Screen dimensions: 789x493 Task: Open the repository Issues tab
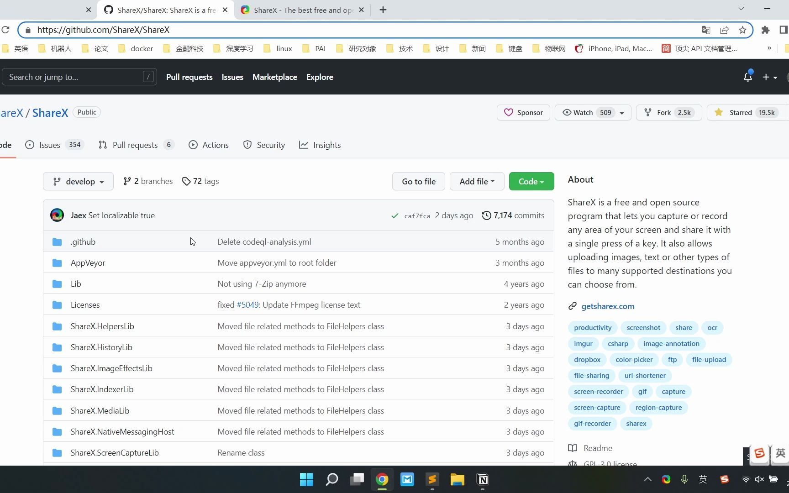55,145
